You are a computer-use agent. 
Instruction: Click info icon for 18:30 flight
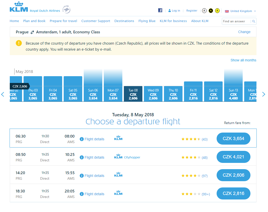pos(82,194)
